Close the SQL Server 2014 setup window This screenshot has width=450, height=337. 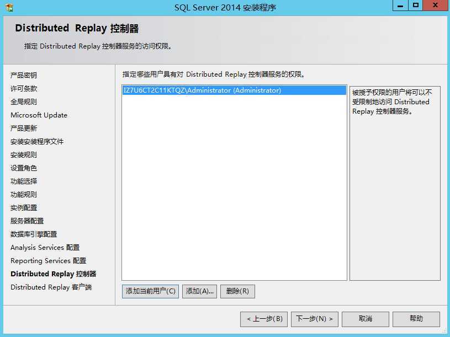[435, 6]
